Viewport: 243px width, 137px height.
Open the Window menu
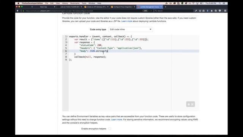[x=92, y=3]
